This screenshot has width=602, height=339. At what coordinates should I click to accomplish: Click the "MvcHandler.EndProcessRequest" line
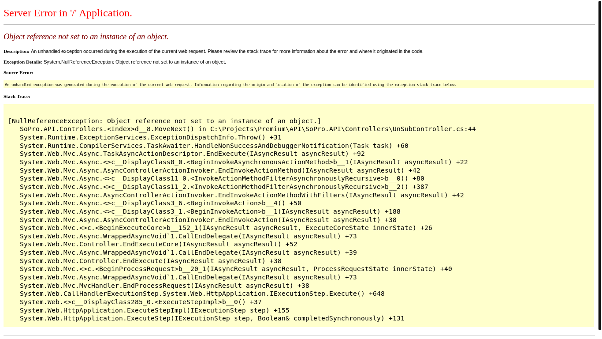164,286
